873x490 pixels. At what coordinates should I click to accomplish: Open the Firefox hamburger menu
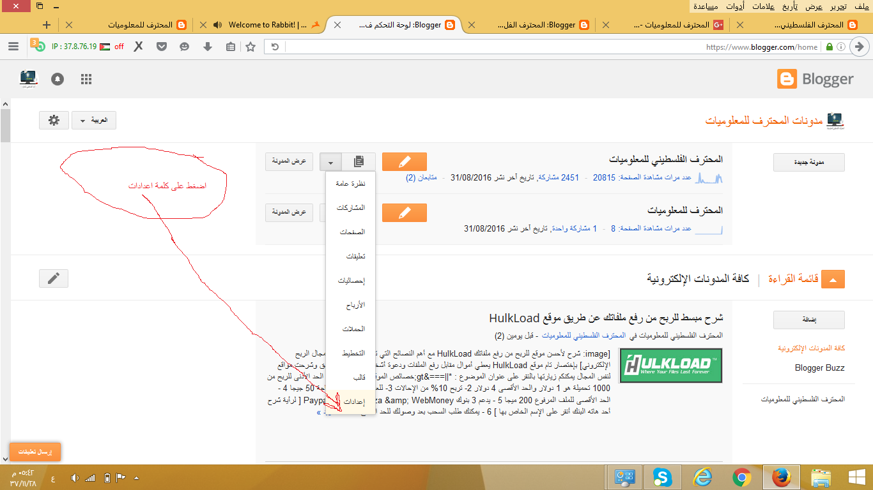pyautogui.click(x=13, y=47)
